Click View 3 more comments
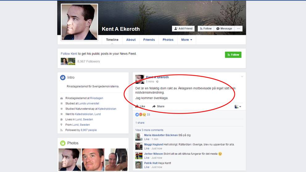Viewport: 306px width, 172px height. (149, 130)
